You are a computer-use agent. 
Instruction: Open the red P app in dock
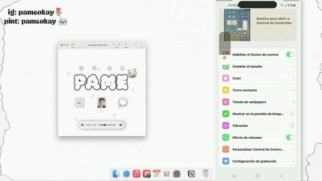(146, 174)
